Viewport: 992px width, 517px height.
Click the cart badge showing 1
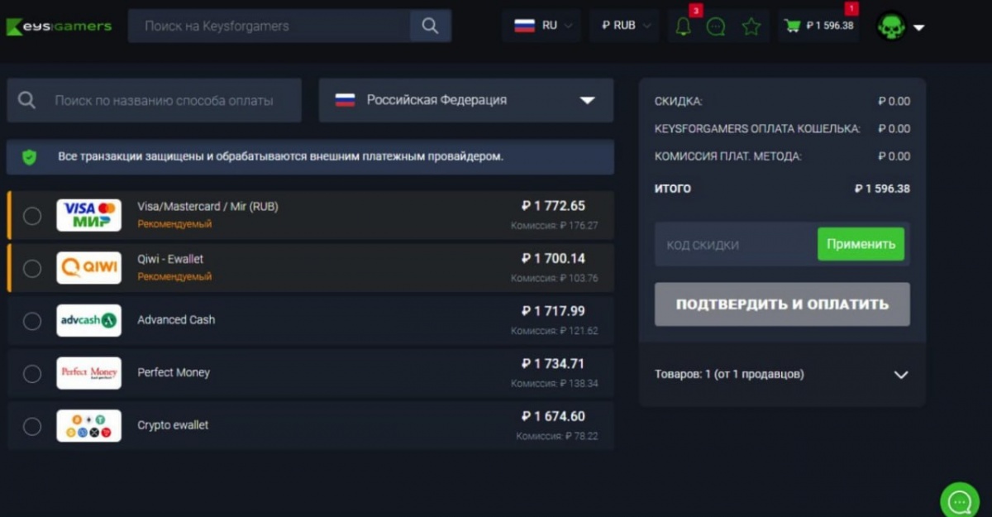(851, 9)
